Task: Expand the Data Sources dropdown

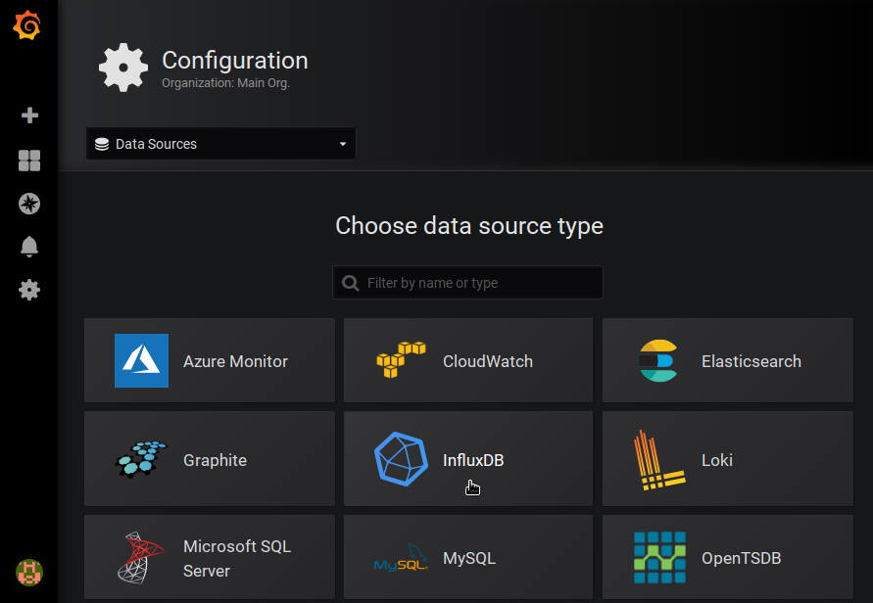Action: (x=220, y=144)
